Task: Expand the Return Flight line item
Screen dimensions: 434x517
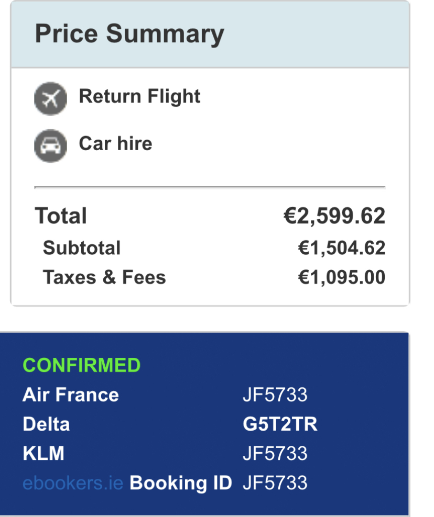Action: pos(139,96)
